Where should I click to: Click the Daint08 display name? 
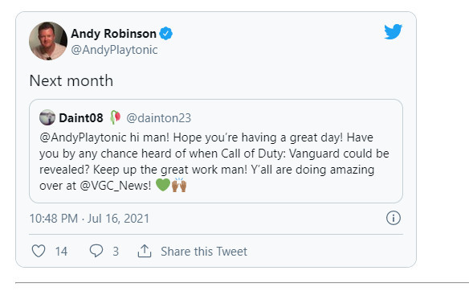(81, 118)
